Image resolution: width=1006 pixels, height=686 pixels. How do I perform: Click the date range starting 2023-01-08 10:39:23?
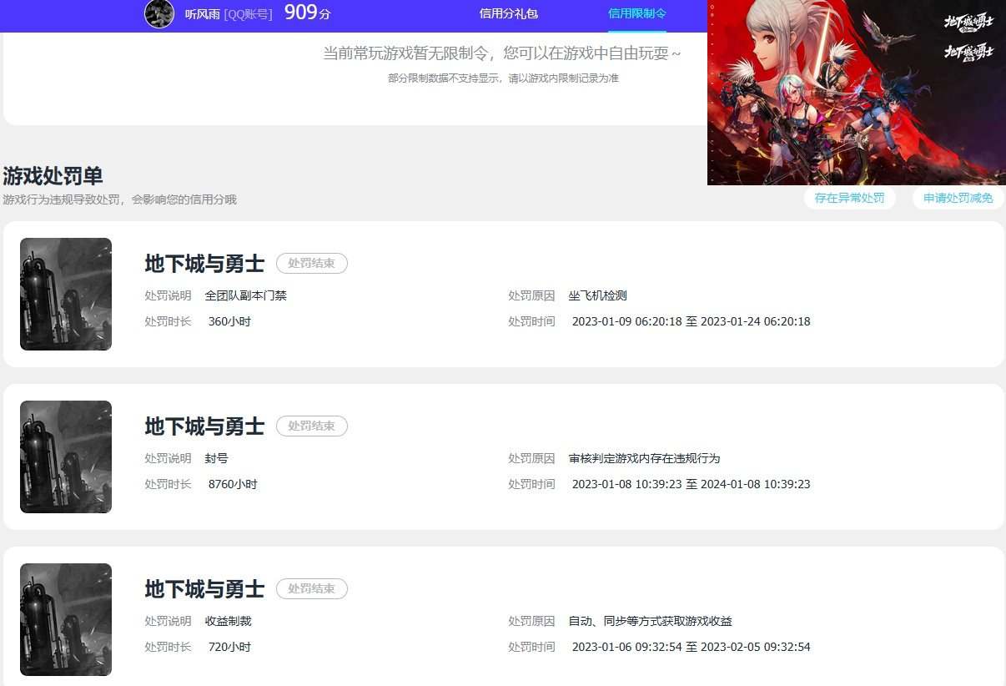click(692, 484)
